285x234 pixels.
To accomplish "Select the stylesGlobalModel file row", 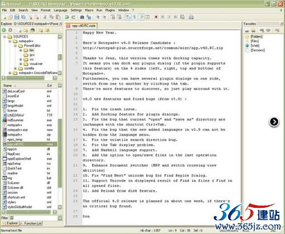I will [x=30, y=207].
